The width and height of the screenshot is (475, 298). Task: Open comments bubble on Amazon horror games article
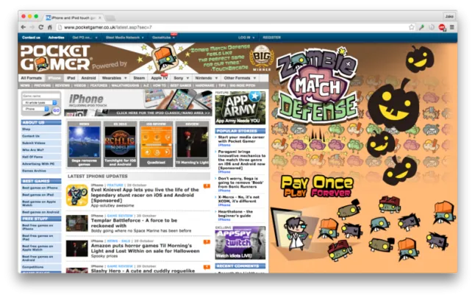[x=207, y=242]
